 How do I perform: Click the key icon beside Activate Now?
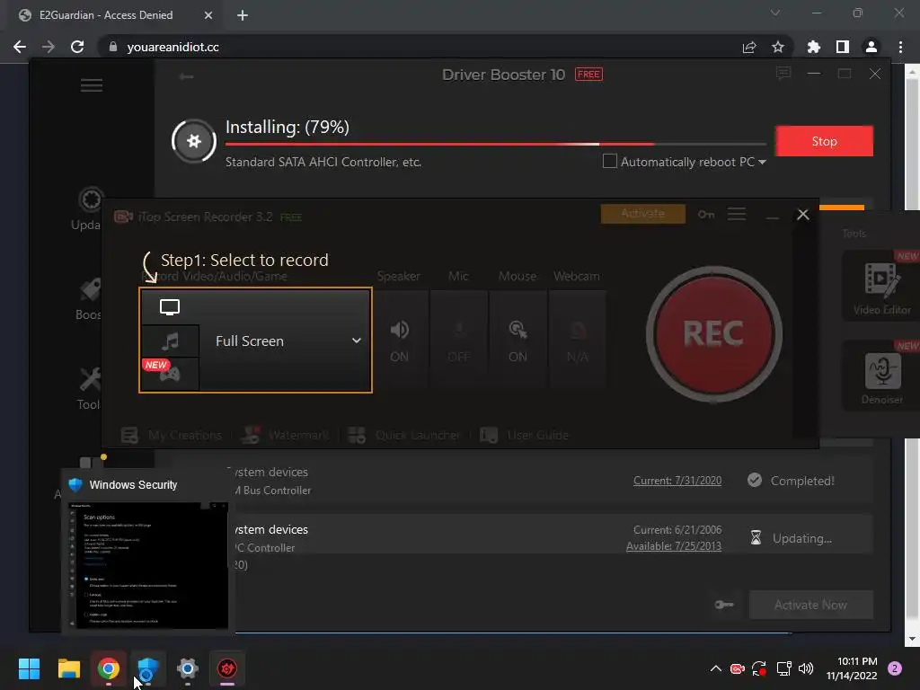(724, 605)
